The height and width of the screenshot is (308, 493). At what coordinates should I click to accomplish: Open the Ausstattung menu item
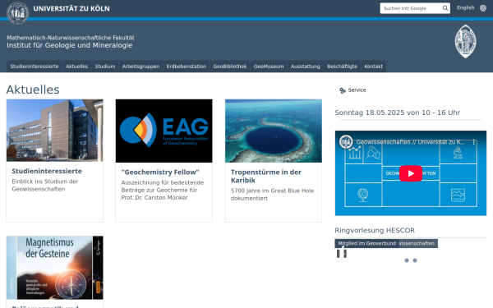[x=306, y=67]
